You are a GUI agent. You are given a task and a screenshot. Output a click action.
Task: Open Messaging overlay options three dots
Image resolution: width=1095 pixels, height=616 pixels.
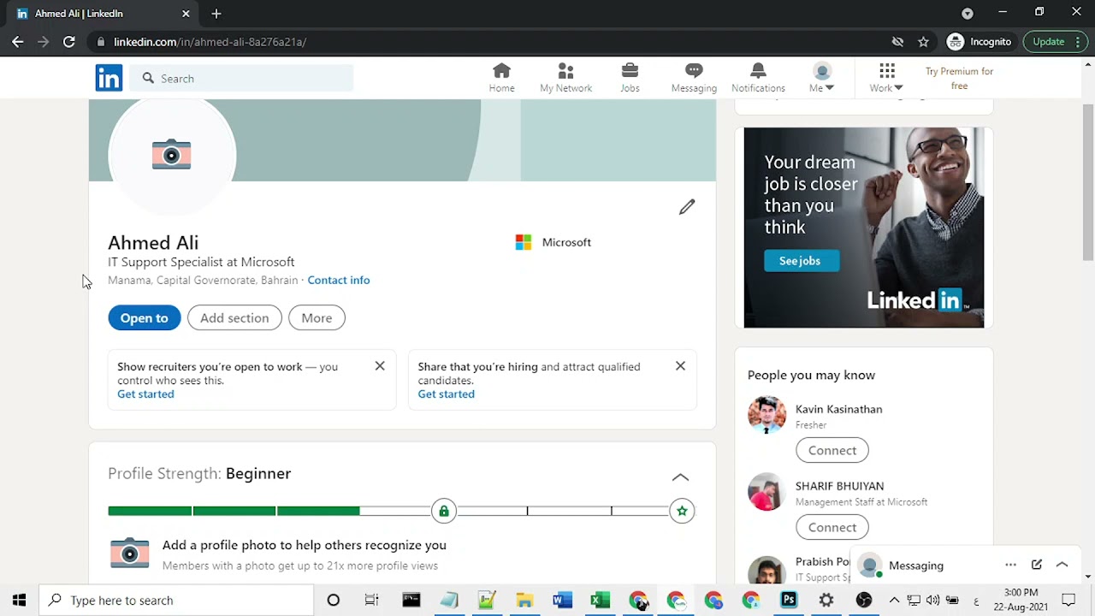click(x=1010, y=565)
